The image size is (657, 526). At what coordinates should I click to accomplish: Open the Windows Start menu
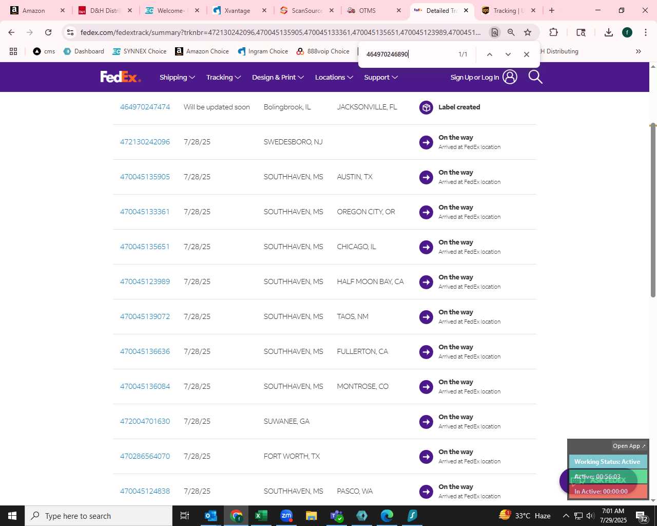[x=12, y=516]
